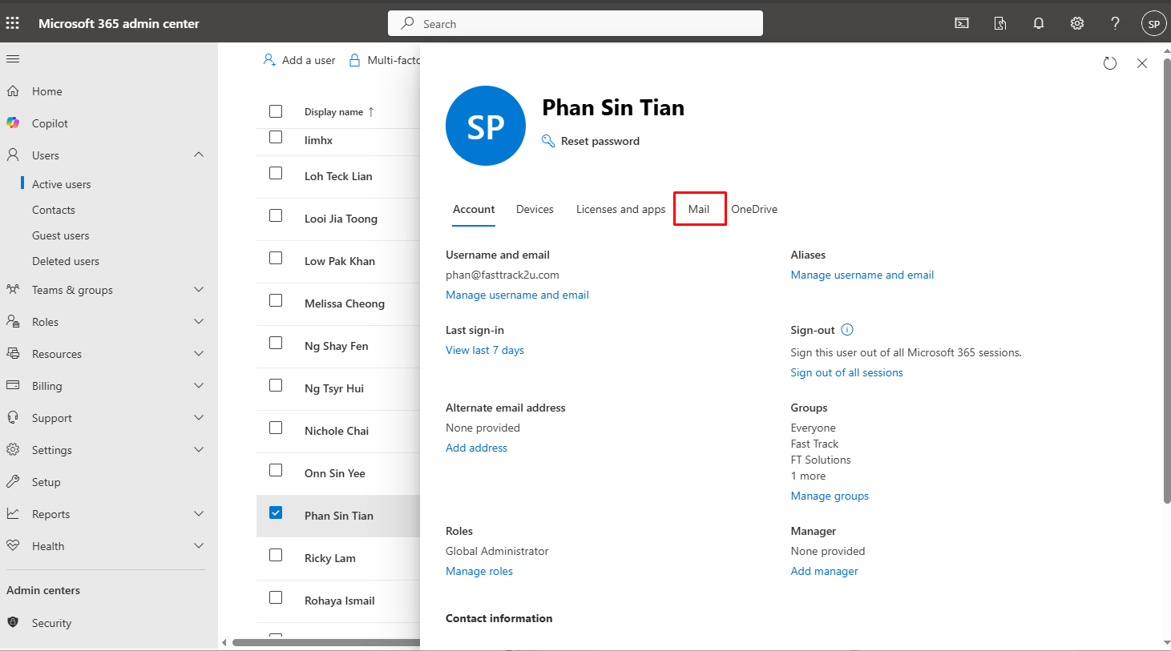Check the box next to Onn Sin Yee

click(x=276, y=470)
